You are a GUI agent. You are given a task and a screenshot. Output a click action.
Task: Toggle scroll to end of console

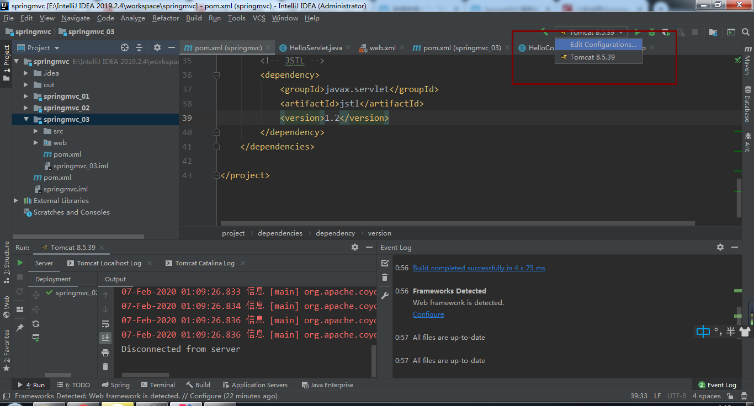click(105, 338)
